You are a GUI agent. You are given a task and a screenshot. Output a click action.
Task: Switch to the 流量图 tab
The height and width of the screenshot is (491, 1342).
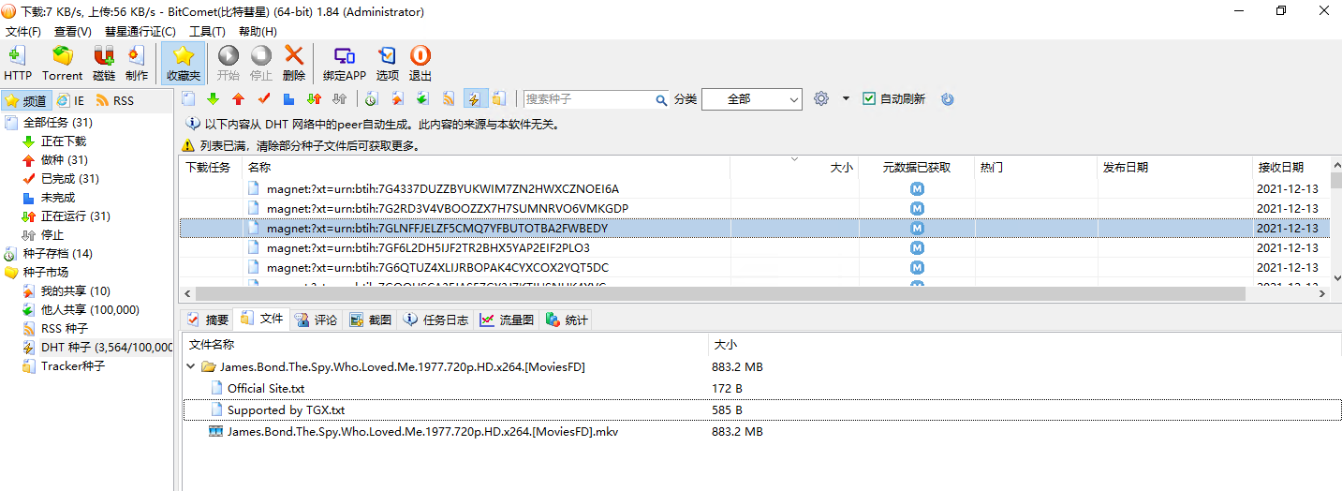pos(507,320)
